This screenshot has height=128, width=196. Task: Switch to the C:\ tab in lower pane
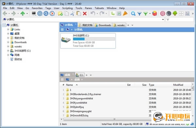(x=80, y=75)
